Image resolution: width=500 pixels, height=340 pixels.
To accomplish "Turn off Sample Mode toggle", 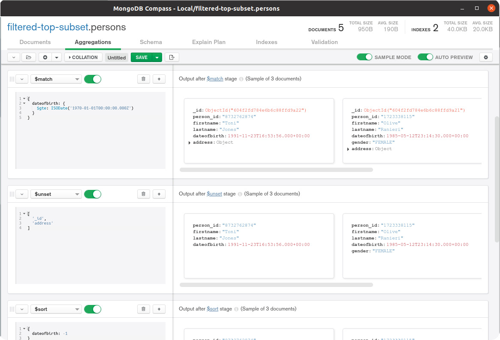I will 364,57.
